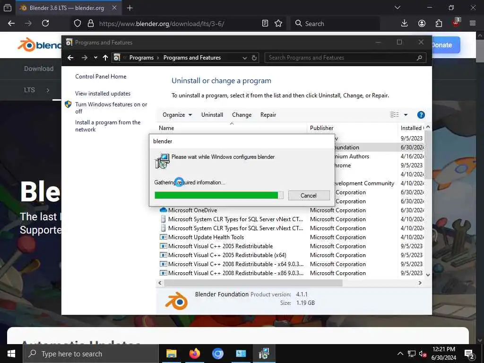
Task: Click LTS breadcrumb on Blender site
Action: (x=29, y=90)
